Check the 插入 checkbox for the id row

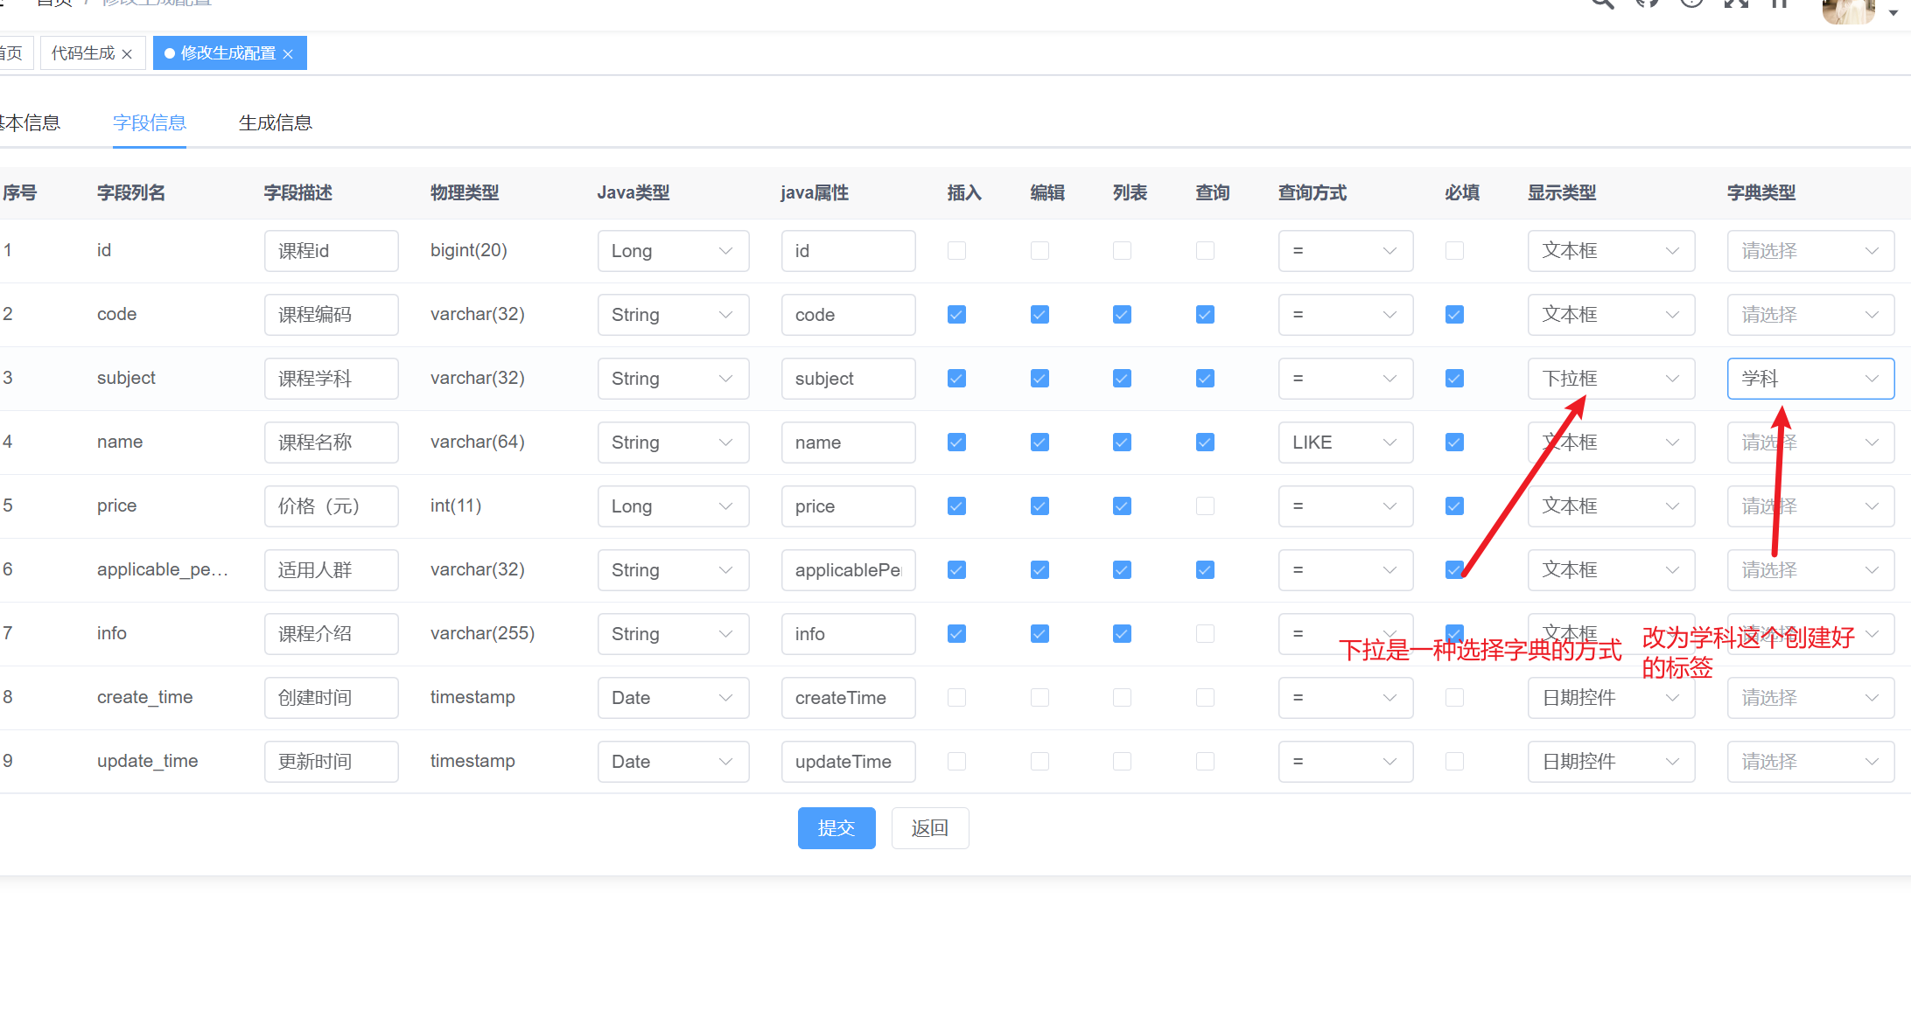(956, 251)
